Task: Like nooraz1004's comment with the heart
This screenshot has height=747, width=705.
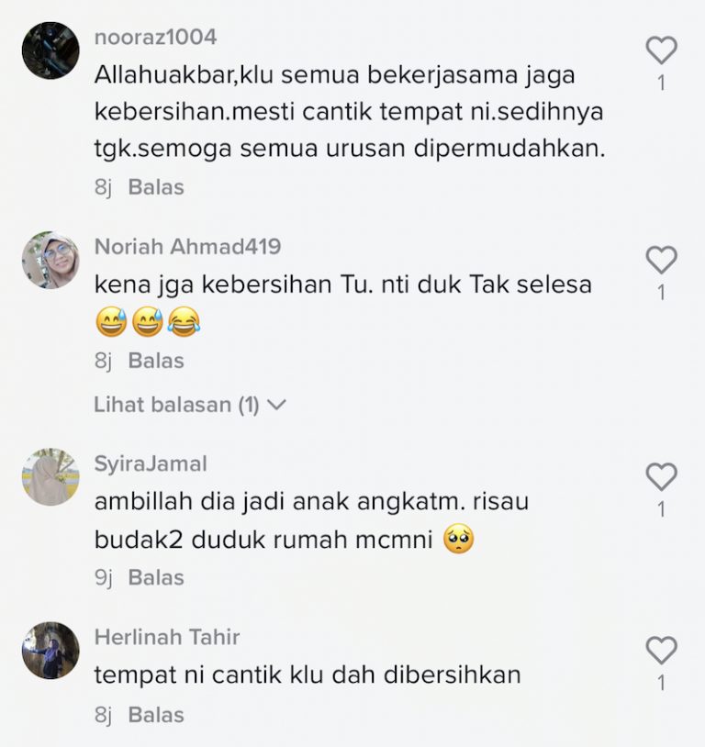Action: (661, 50)
